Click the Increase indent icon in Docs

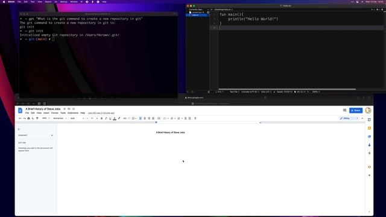pyautogui.click(x=189, y=118)
